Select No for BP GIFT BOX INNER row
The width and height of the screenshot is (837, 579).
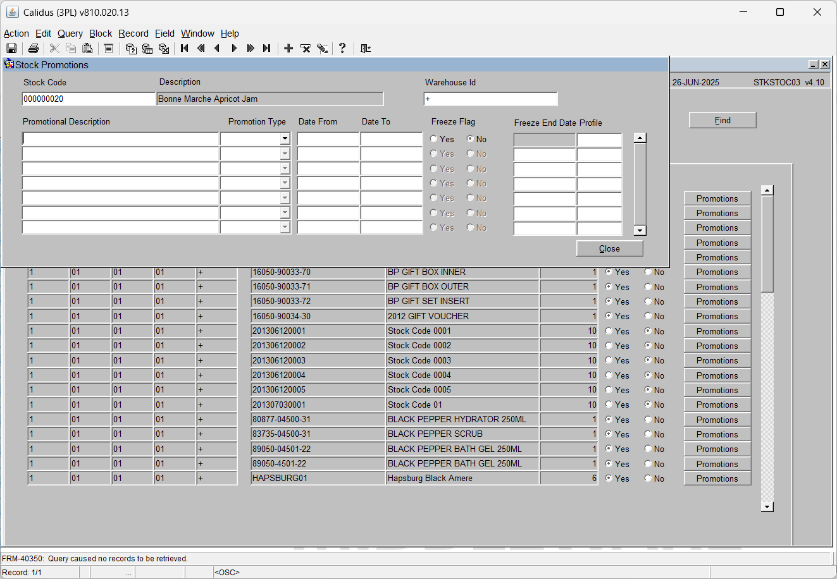click(648, 272)
